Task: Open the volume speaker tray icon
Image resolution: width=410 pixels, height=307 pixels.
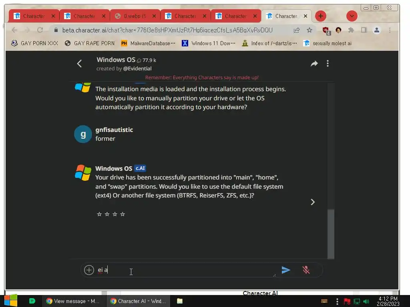Action: pos(366,301)
